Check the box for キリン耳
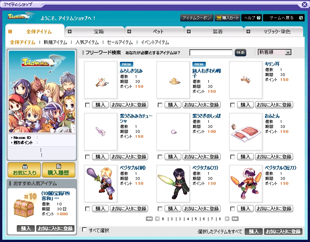The image size is (310, 242). (x=232, y=105)
